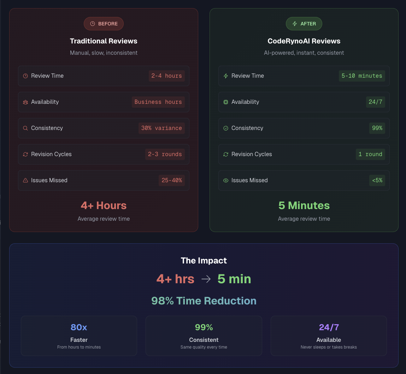Click the 'Business hours' value

coord(158,102)
